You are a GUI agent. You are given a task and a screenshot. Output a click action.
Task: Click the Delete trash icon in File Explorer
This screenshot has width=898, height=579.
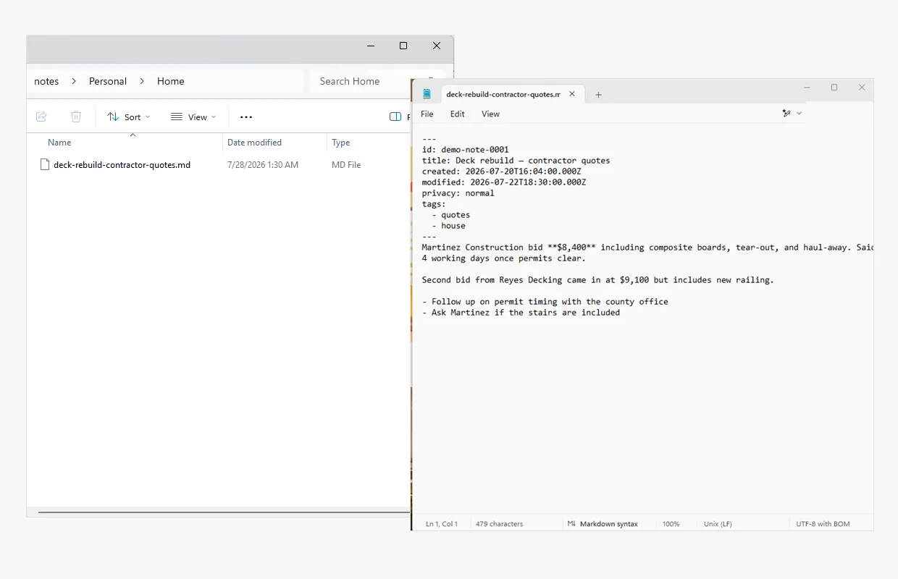tap(76, 117)
